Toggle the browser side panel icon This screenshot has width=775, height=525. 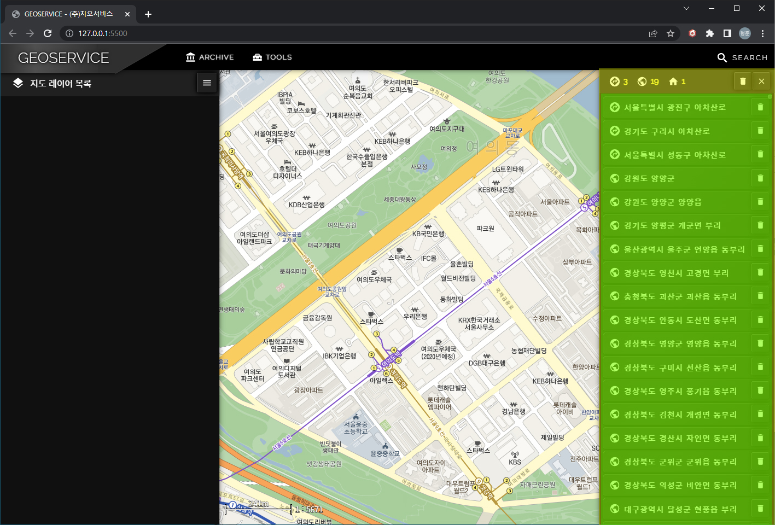tap(727, 33)
